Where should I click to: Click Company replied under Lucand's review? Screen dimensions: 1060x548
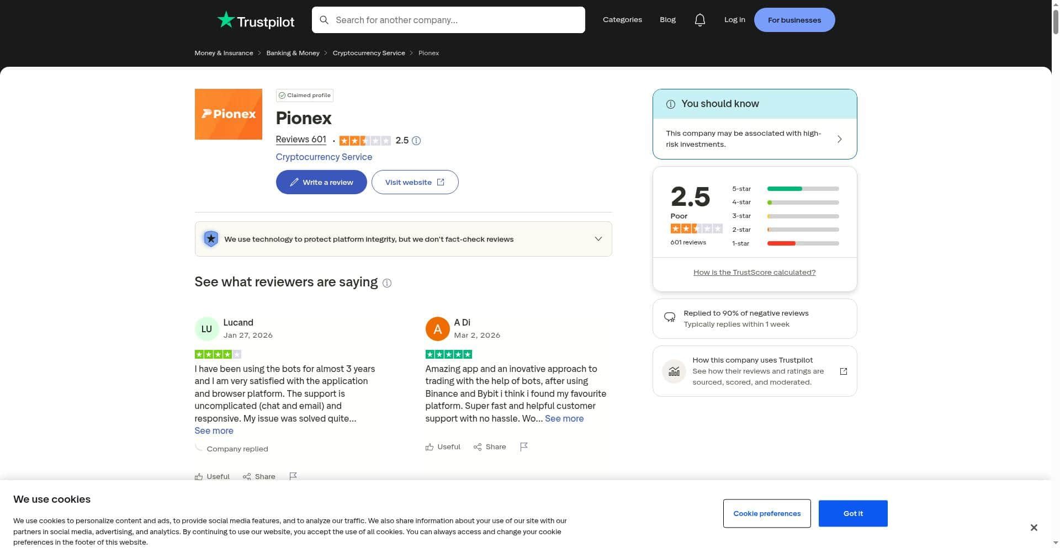pyautogui.click(x=237, y=449)
